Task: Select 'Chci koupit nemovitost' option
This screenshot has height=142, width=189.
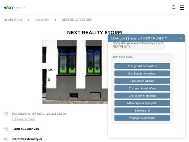Action: [142, 74]
